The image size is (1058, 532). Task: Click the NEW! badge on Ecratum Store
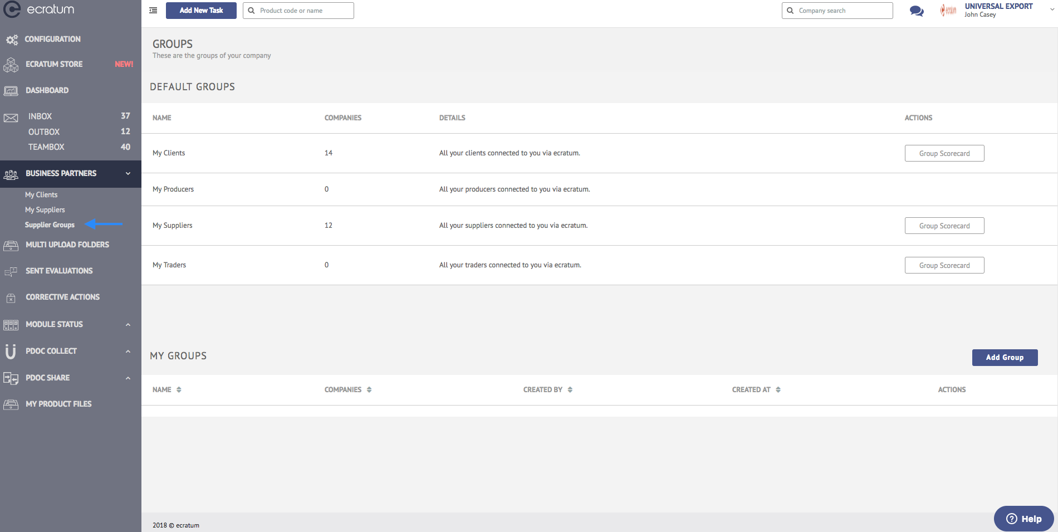click(x=124, y=65)
